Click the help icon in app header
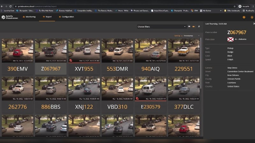The width and height of the screenshot is (255, 143). click(x=244, y=17)
